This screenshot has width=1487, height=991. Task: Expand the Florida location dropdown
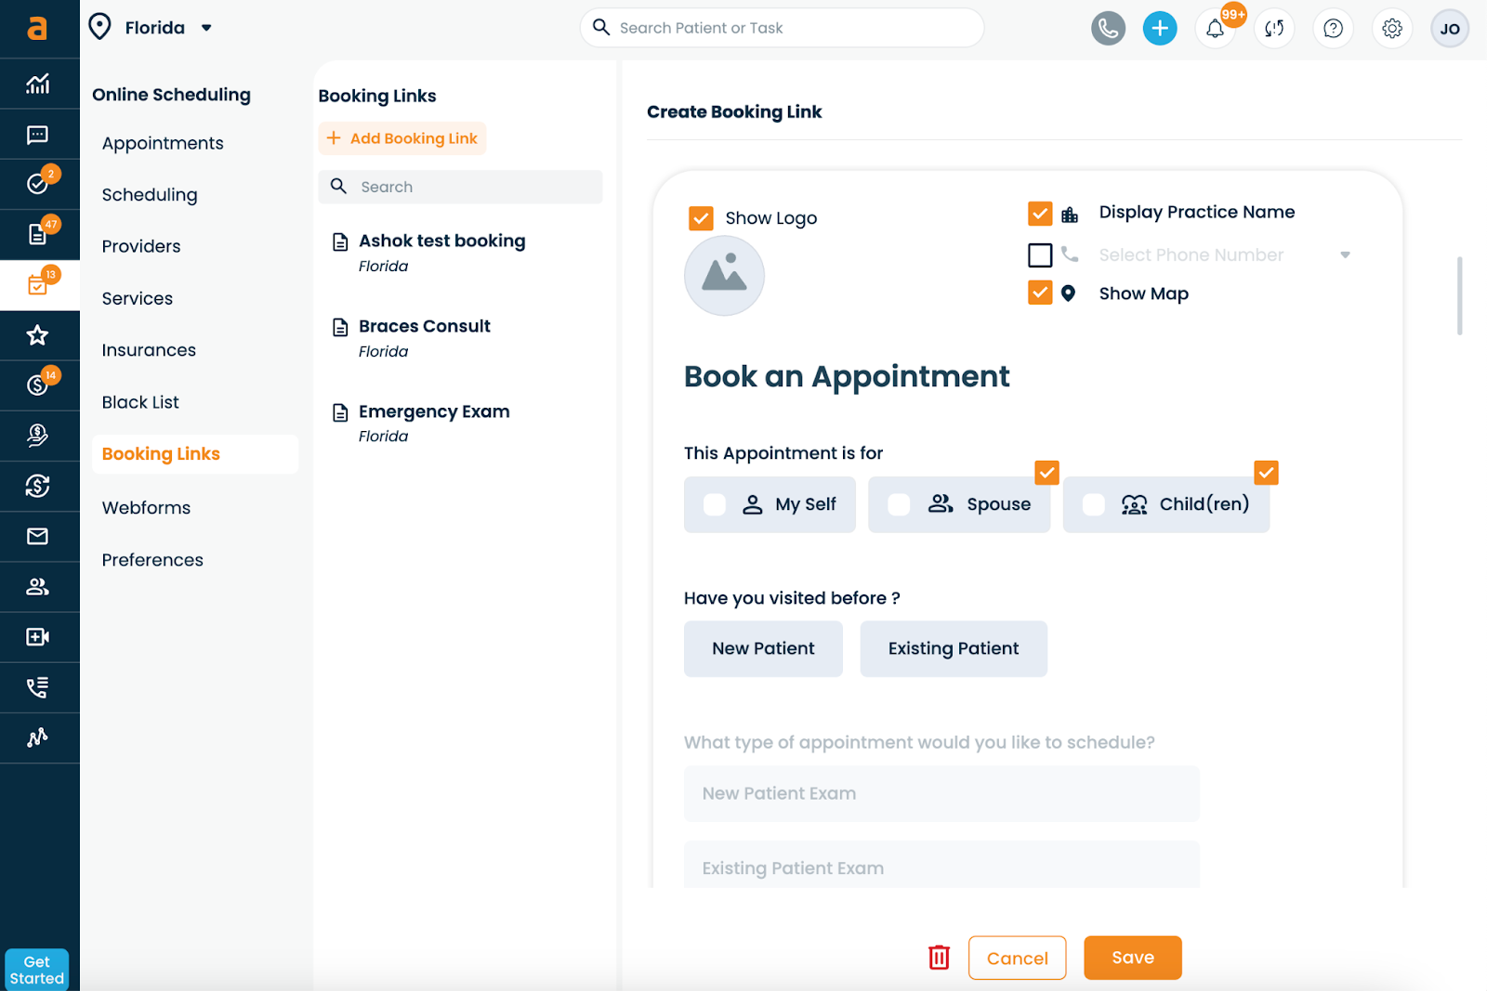point(206,28)
